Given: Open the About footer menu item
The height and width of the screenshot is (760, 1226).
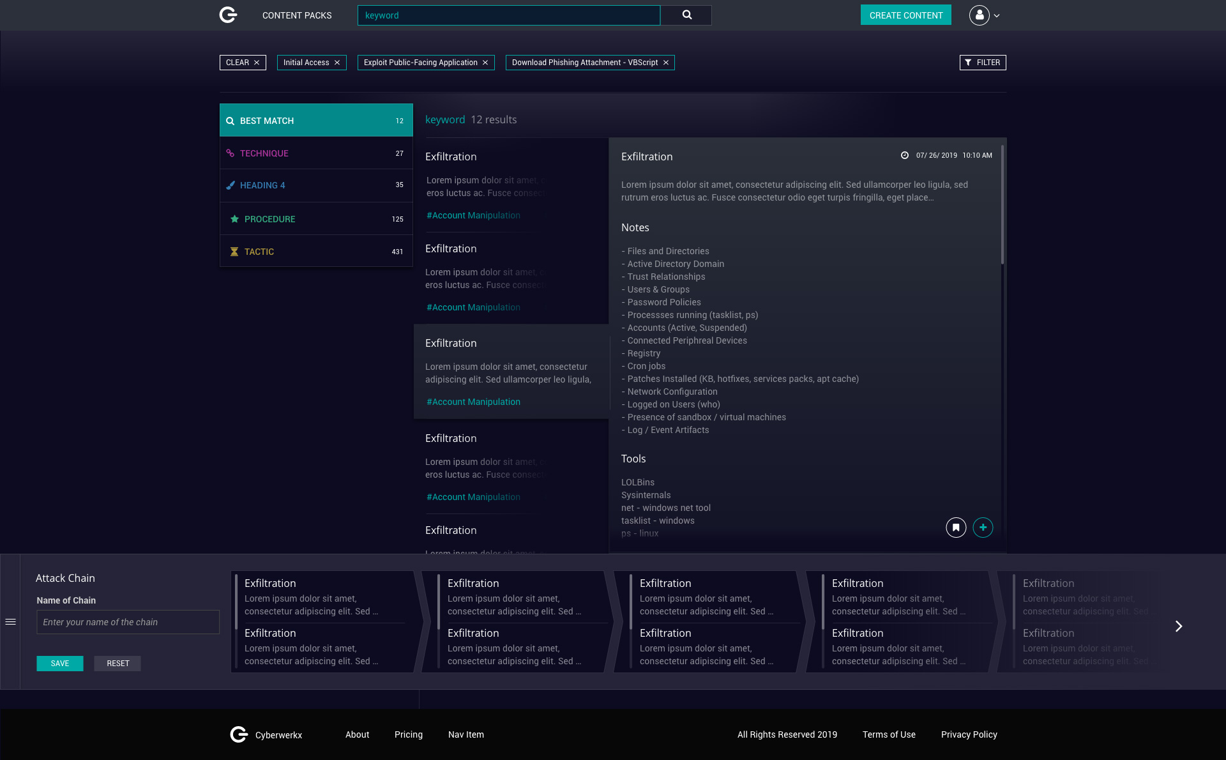Looking at the screenshot, I should (x=357, y=734).
